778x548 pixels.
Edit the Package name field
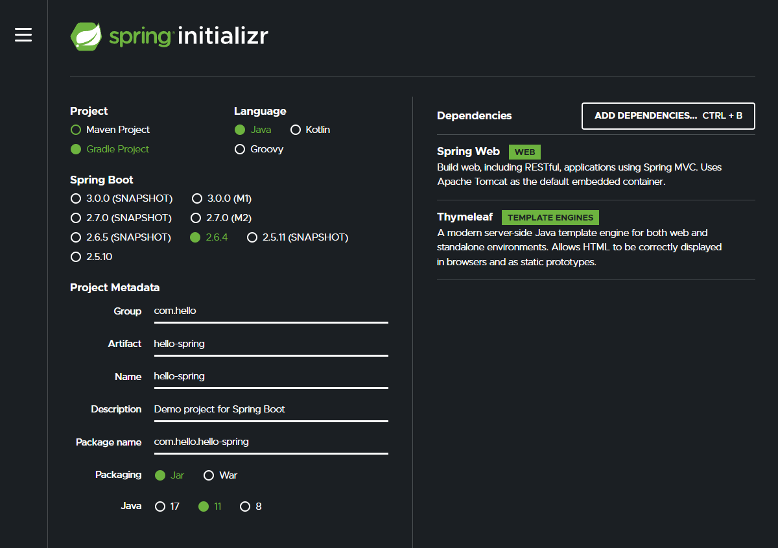(271, 442)
